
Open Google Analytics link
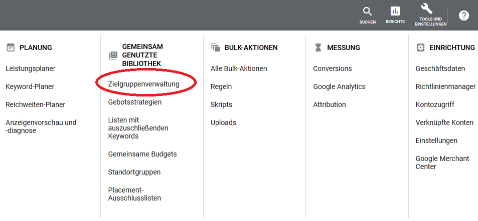[x=339, y=86]
